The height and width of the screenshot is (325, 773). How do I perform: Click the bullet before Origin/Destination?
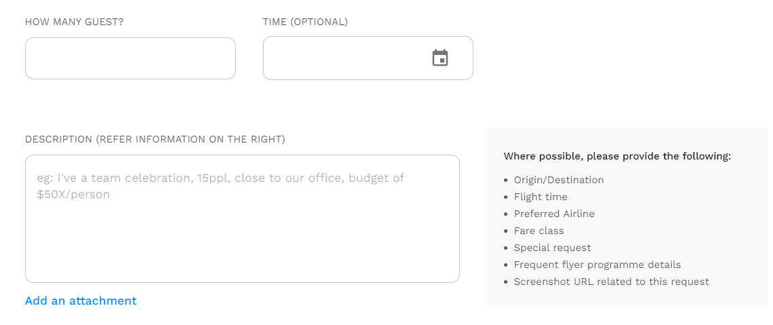(506, 180)
